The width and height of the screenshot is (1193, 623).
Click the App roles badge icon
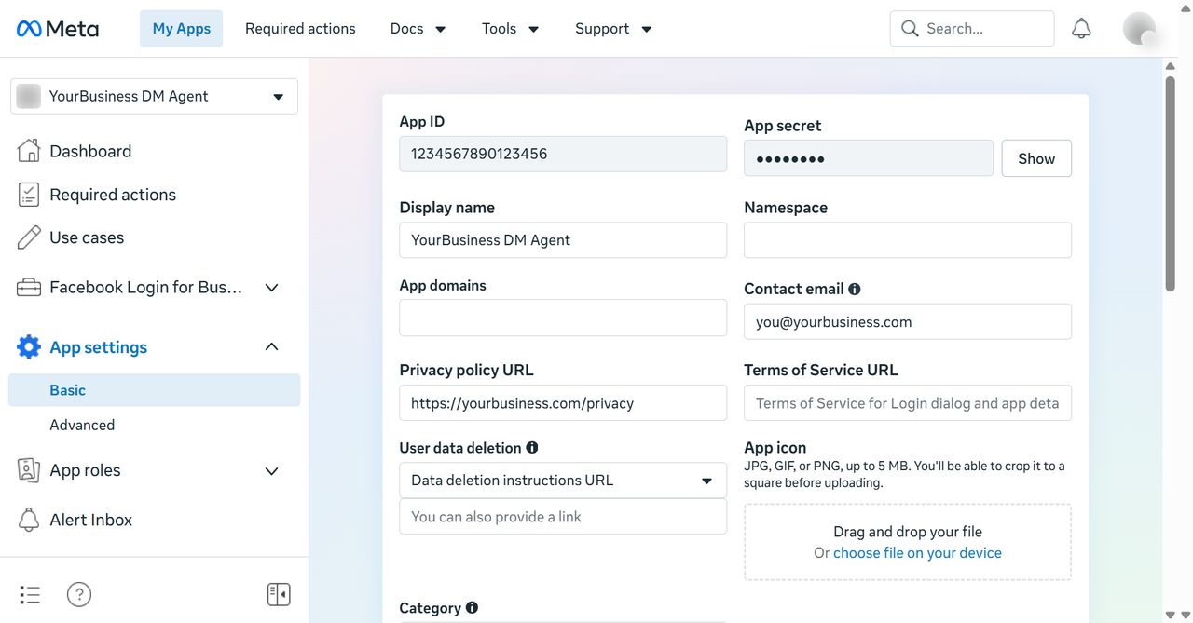29,470
